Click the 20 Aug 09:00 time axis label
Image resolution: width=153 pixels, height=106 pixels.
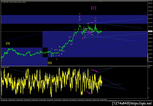[x=73, y=99]
